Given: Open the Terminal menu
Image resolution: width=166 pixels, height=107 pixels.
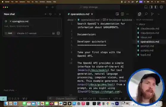Looking at the screenshot, I should click(x=42, y=2).
